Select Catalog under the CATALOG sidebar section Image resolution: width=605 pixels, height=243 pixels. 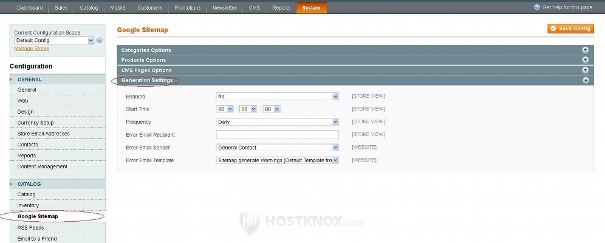coord(58,194)
